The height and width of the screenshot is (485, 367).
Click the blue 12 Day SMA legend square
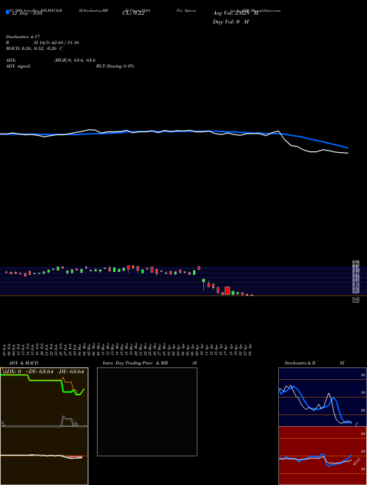pyautogui.click(x=7, y=12)
